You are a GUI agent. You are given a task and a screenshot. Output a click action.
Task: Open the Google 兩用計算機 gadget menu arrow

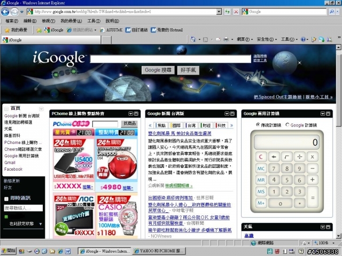click(x=323, y=114)
